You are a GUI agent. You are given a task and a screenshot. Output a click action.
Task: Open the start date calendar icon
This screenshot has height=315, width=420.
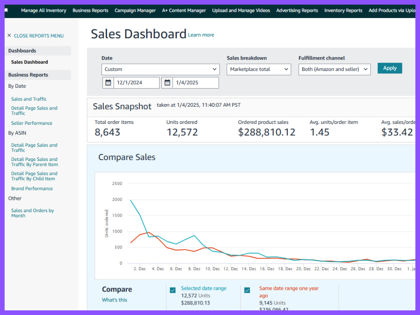(x=108, y=82)
